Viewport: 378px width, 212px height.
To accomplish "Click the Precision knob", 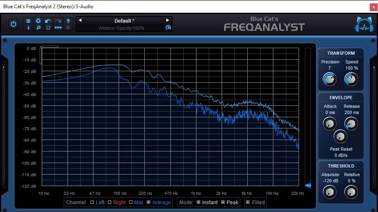I will coord(330,79).
